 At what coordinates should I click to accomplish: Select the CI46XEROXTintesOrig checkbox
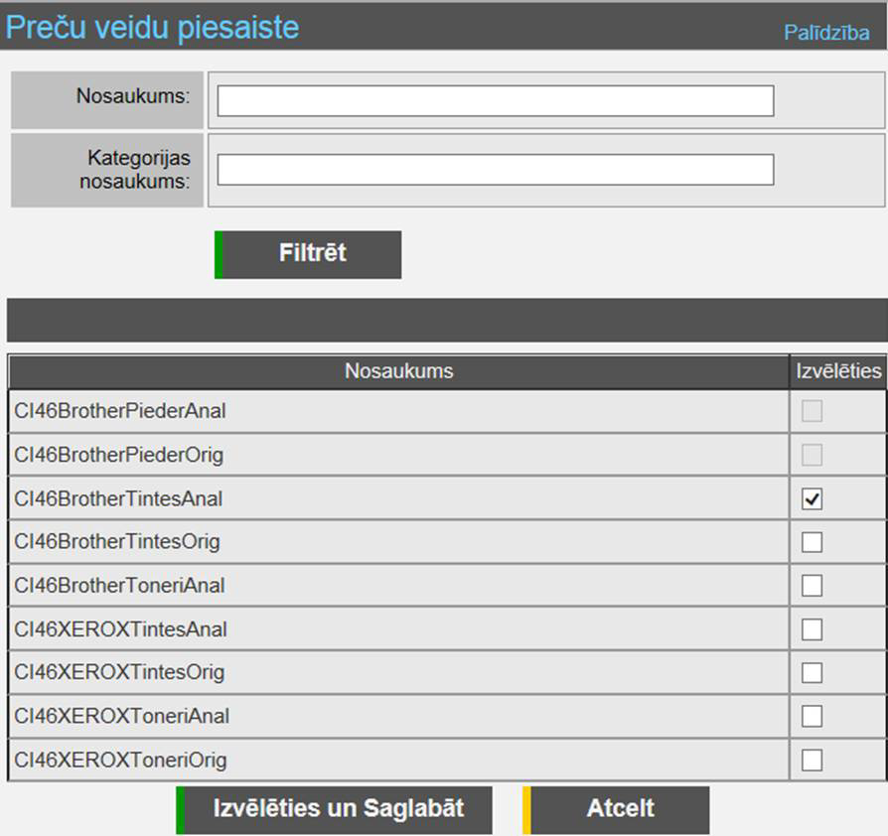(812, 672)
